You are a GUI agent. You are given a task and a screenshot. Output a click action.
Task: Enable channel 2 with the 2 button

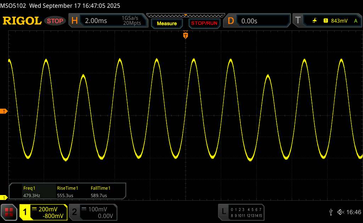(x=74, y=212)
